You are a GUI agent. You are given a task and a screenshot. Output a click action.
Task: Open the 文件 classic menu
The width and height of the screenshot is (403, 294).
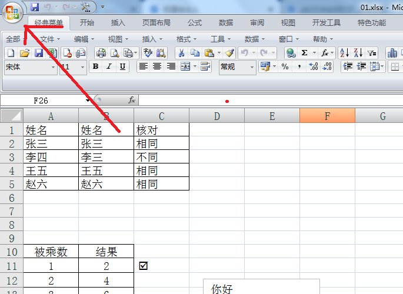click(50, 39)
